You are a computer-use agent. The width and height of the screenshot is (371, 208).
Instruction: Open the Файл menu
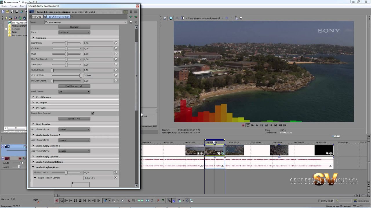(4, 6)
